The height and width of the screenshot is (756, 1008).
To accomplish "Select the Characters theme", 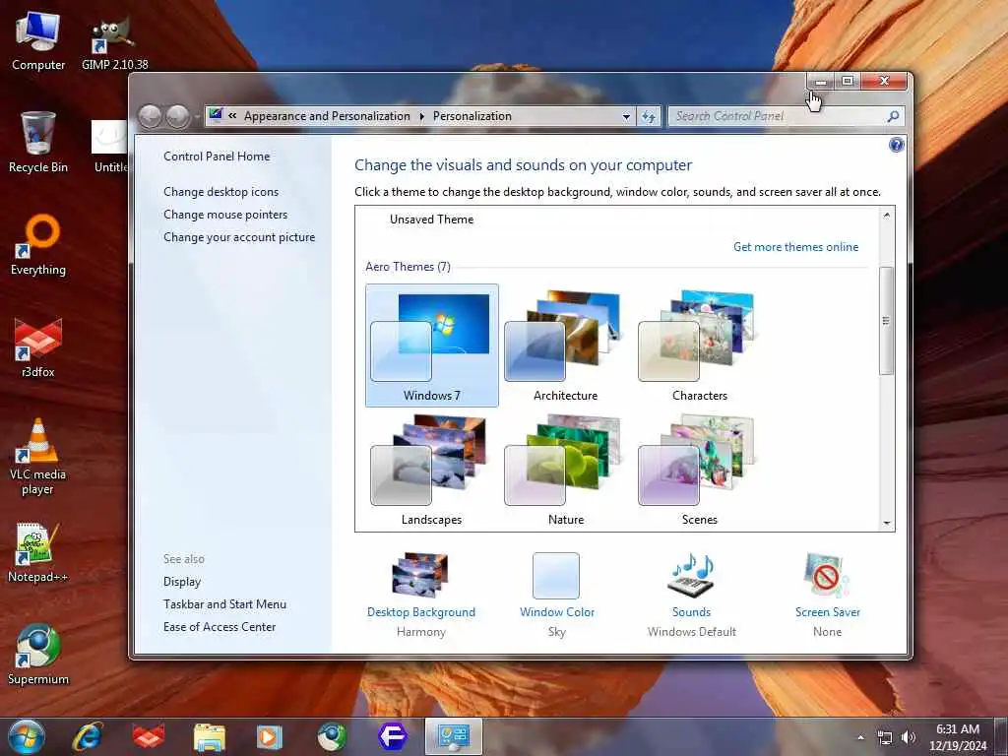I will pyautogui.click(x=700, y=346).
